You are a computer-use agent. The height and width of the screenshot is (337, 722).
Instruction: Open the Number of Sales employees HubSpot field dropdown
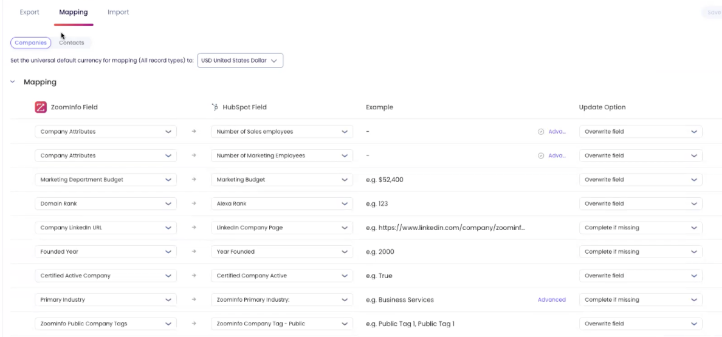coord(282,132)
